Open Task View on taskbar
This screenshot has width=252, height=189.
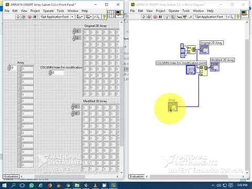point(22,185)
